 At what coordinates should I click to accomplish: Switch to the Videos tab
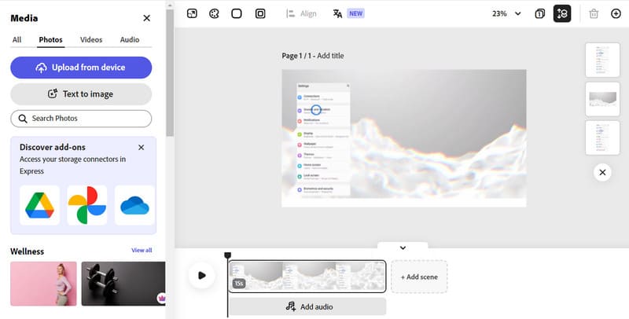pos(91,39)
